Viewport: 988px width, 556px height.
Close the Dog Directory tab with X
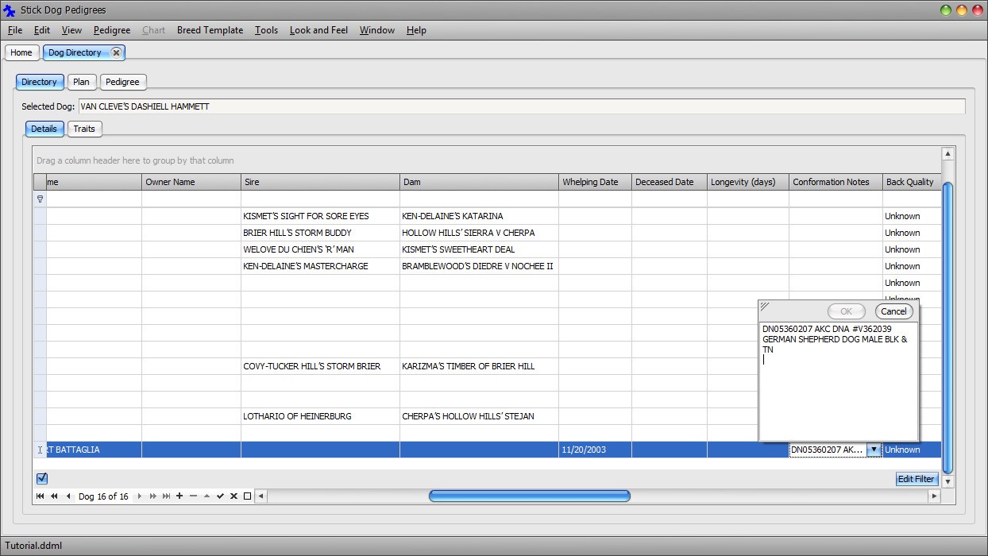coord(116,52)
